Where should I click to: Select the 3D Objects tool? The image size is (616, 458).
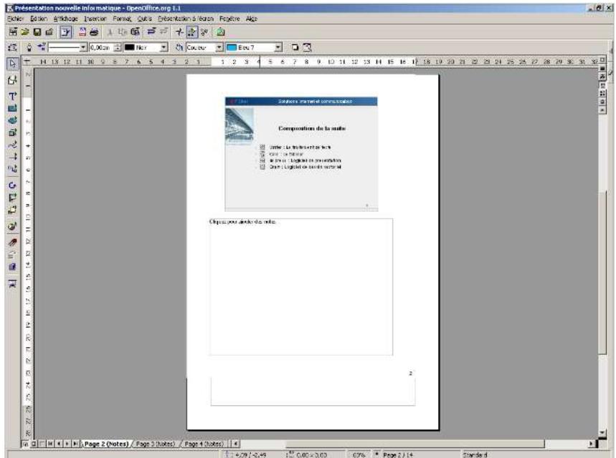[13, 132]
